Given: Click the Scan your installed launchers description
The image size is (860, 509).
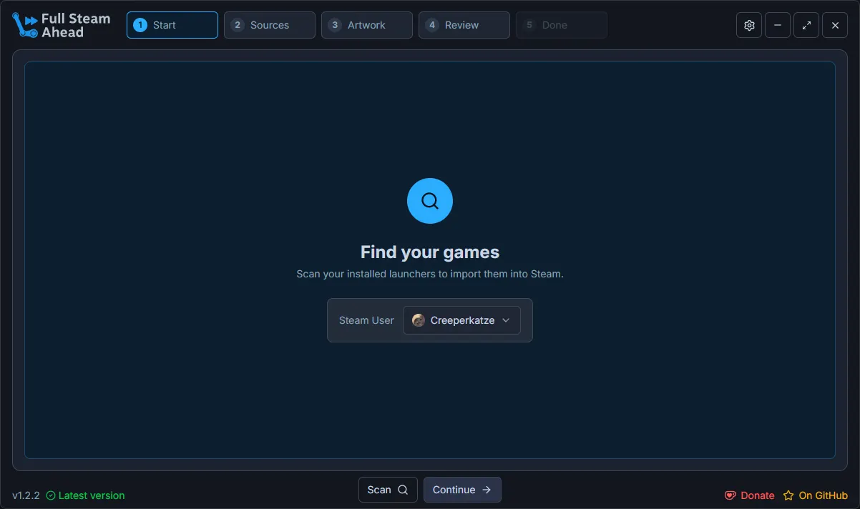Looking at the screenshot, I should (x=430, y=274).
